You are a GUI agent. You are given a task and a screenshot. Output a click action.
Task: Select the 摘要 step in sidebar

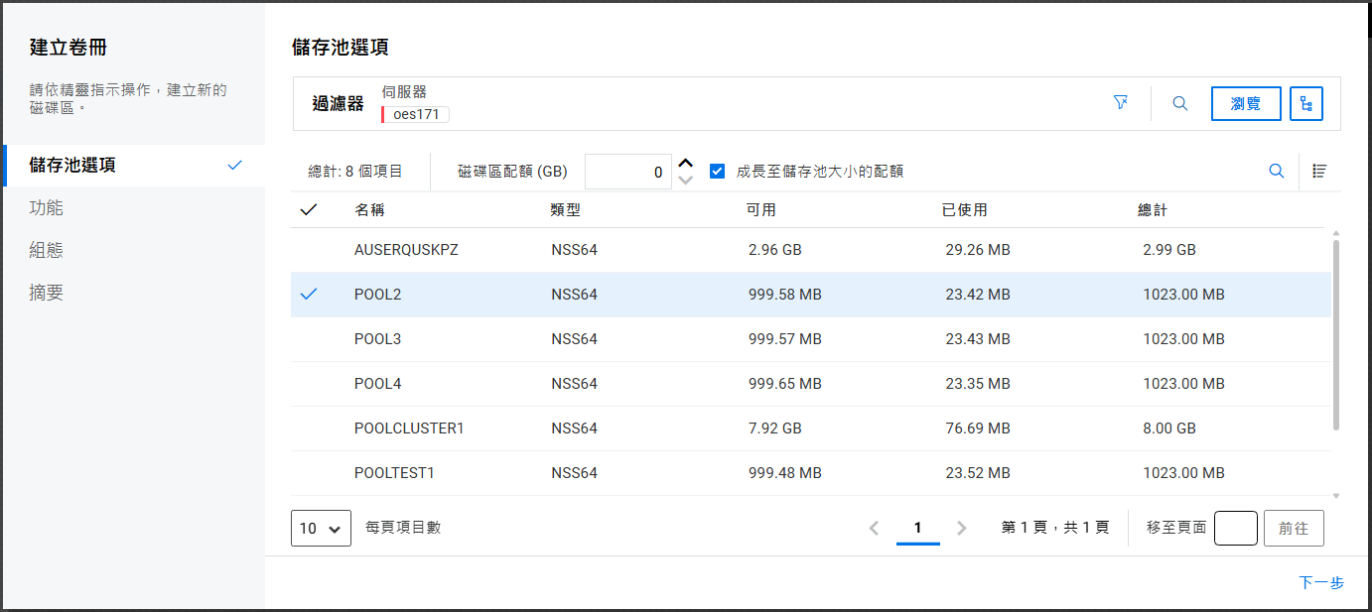[47, 293]
